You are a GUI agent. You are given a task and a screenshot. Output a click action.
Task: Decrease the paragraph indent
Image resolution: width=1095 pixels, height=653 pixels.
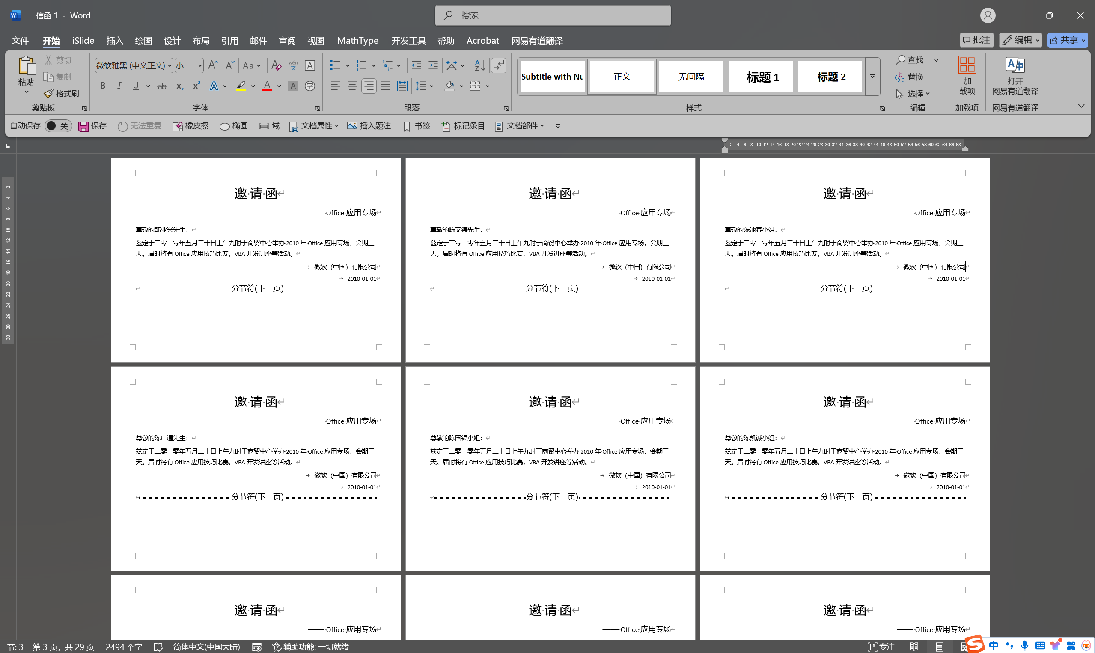click(x=417, y=65)
